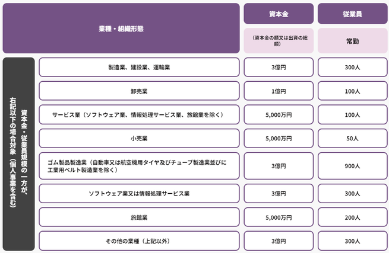
Task: Click the 資本金の額又は出資の総額 note cell
Action: [x=278, y=40]
